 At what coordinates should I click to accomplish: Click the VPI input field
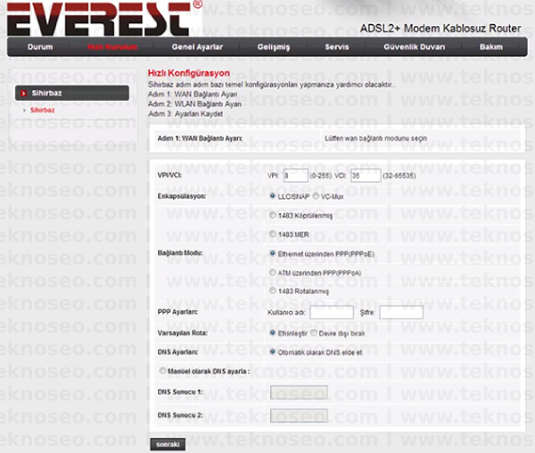pyautogui.click(x=295, y=176)
